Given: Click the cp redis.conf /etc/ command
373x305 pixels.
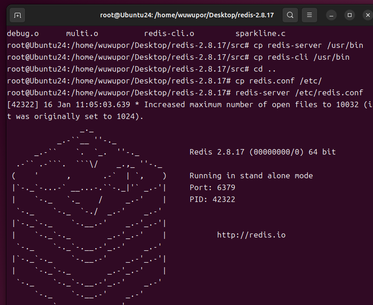Looking at the screenshot, I should coord(278,81).
